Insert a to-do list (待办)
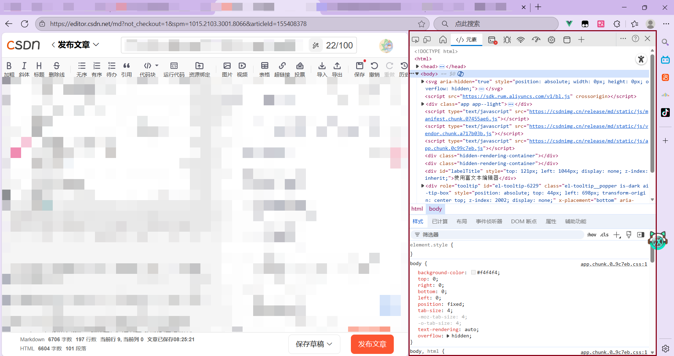 (111, 69)
